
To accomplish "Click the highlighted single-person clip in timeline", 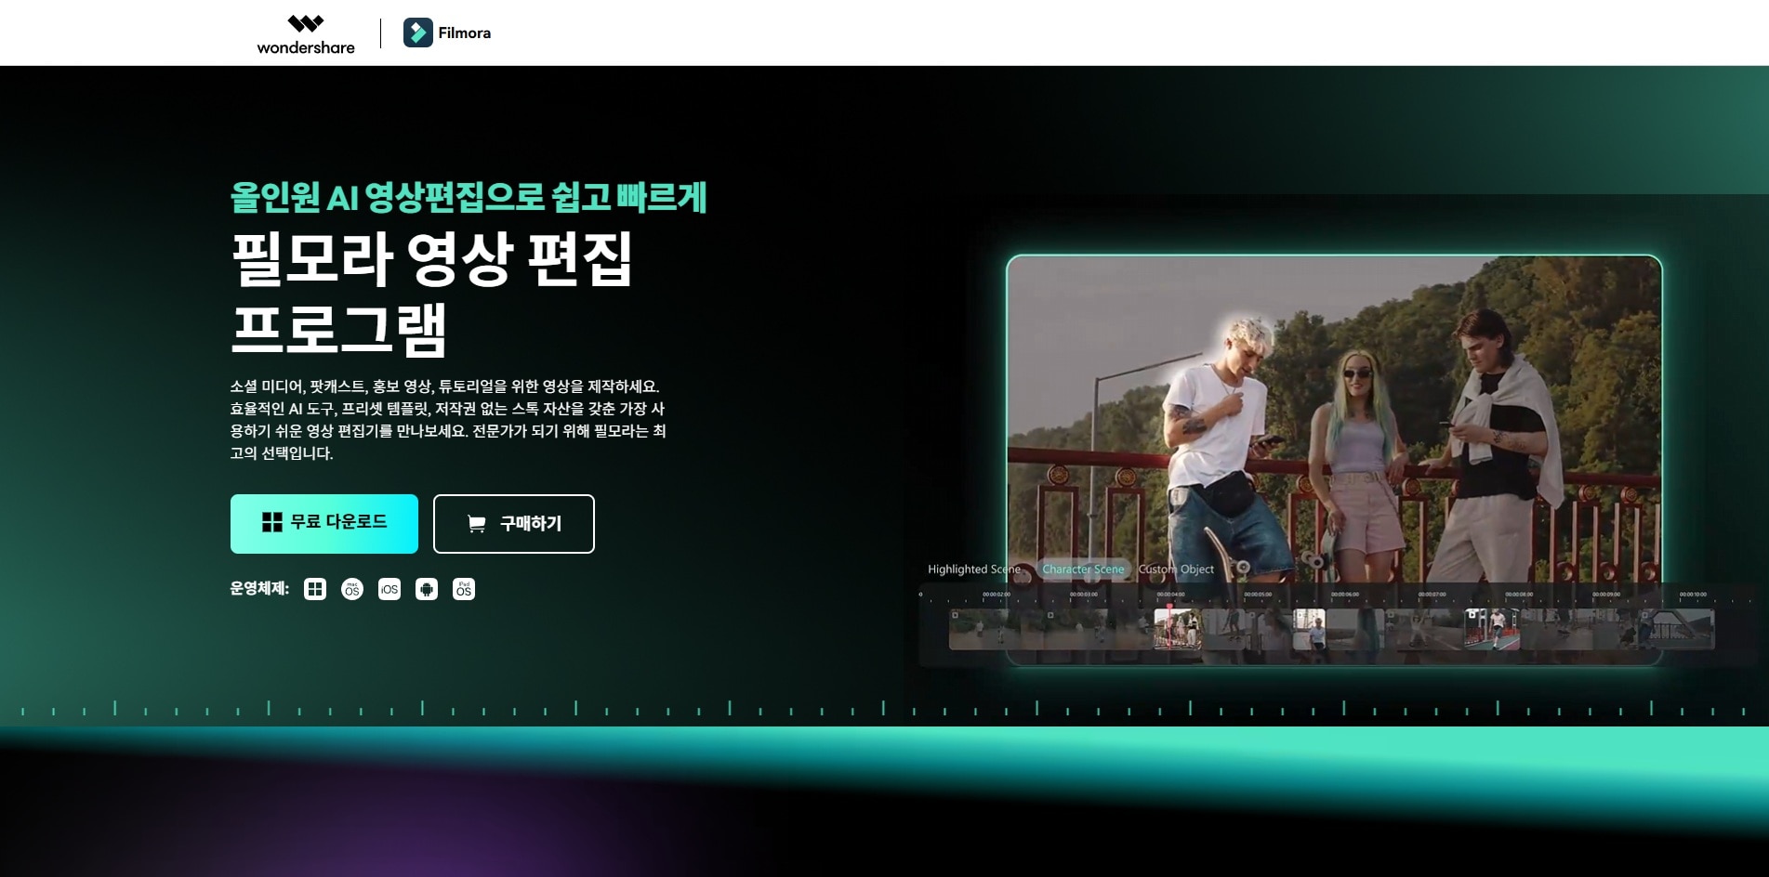I will [1310, 629].
